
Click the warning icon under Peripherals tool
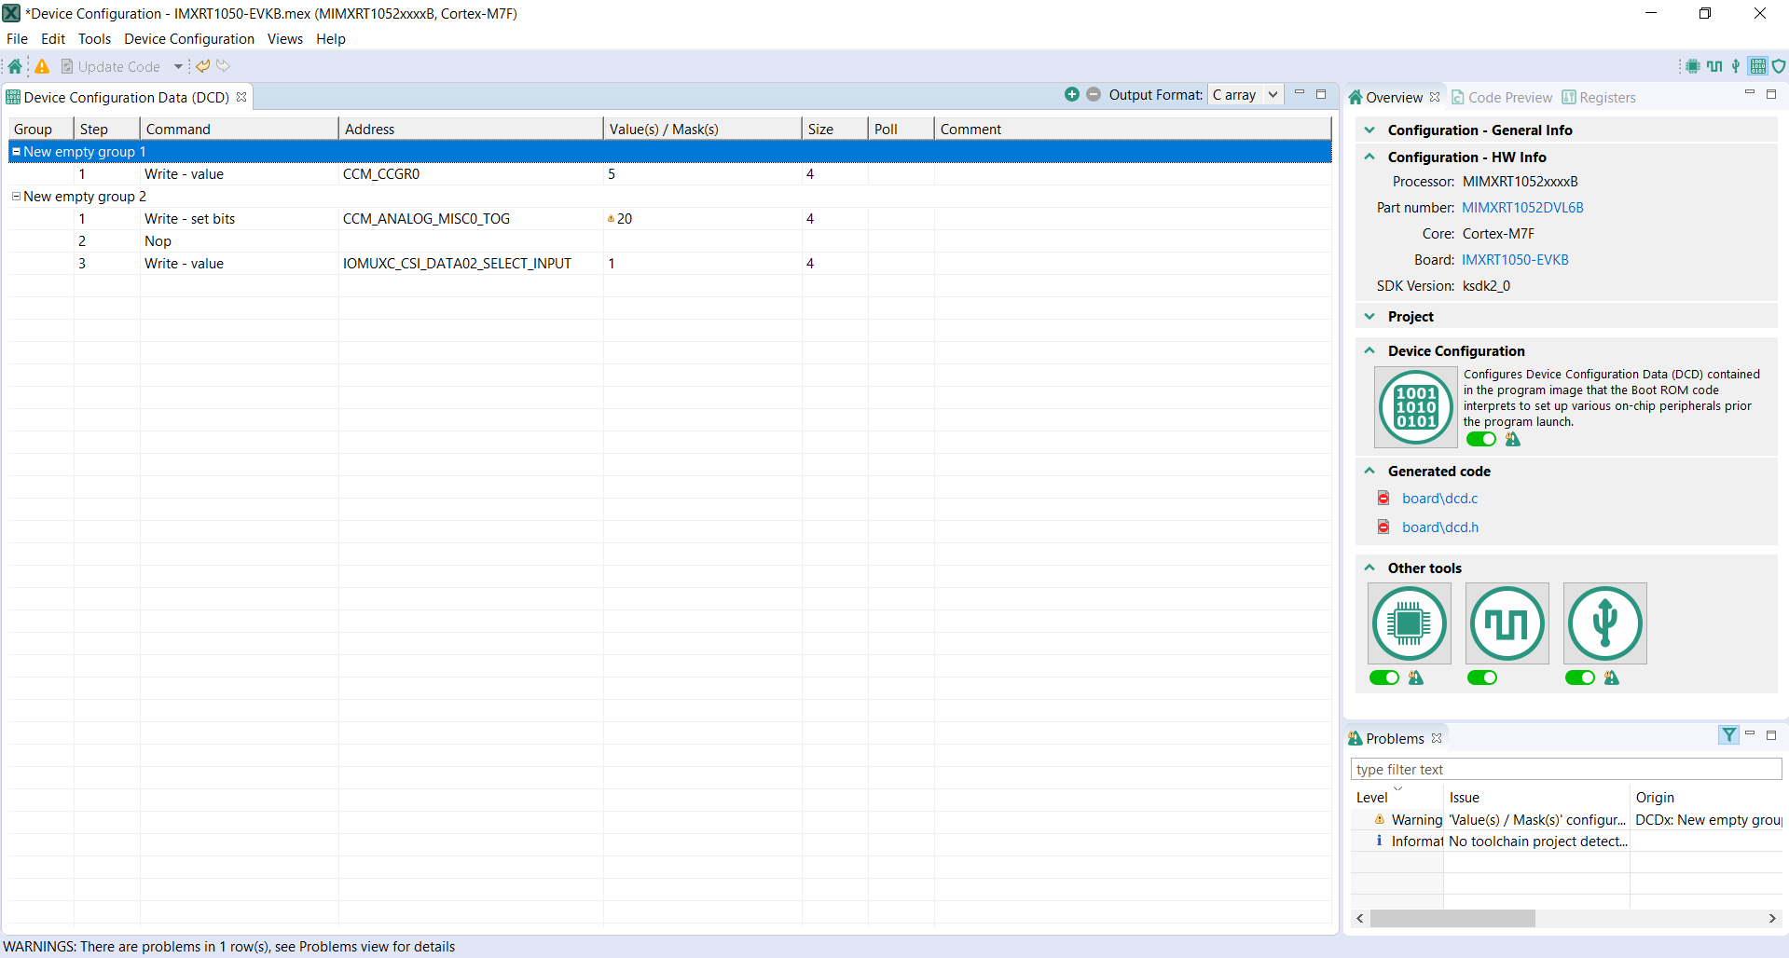point(1612,677)
